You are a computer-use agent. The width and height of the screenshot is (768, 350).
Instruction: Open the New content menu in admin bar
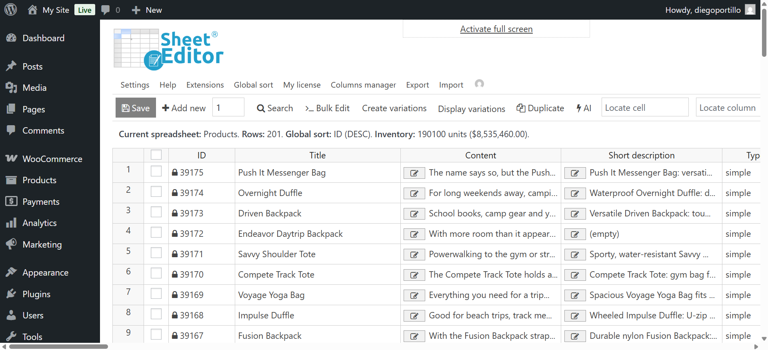pyautogui.click(x=147, y=10)
